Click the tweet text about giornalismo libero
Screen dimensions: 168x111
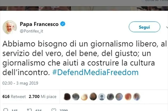85,58
